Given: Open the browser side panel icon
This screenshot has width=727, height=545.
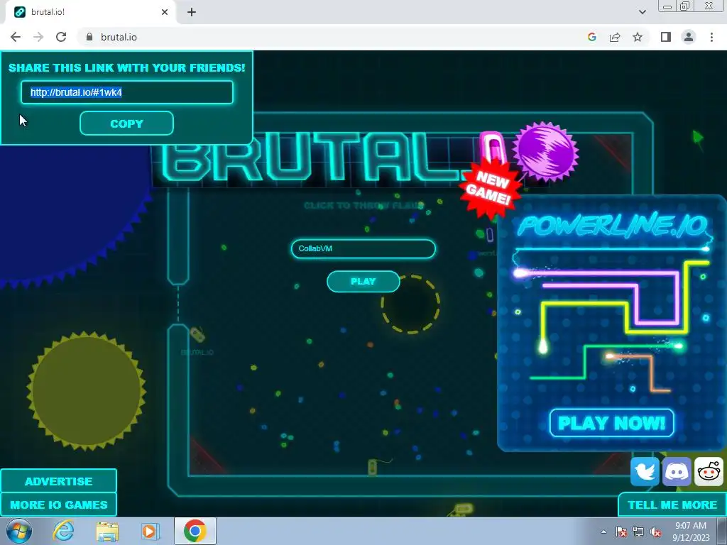Looking at the screenshot, I should coord(666,37).
